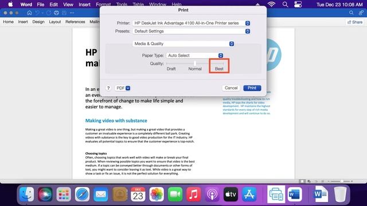The height and width of the screenshot is (206, 367).
Task: Open Apple TV from the Dock
Action: tap(231, 194)
